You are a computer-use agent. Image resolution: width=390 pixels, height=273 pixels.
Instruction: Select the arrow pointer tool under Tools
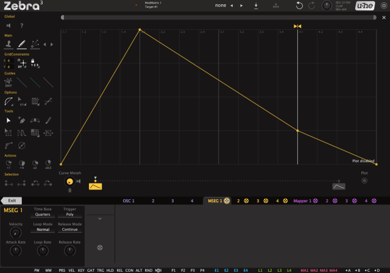pyautogui.click(x=9, y=121)
